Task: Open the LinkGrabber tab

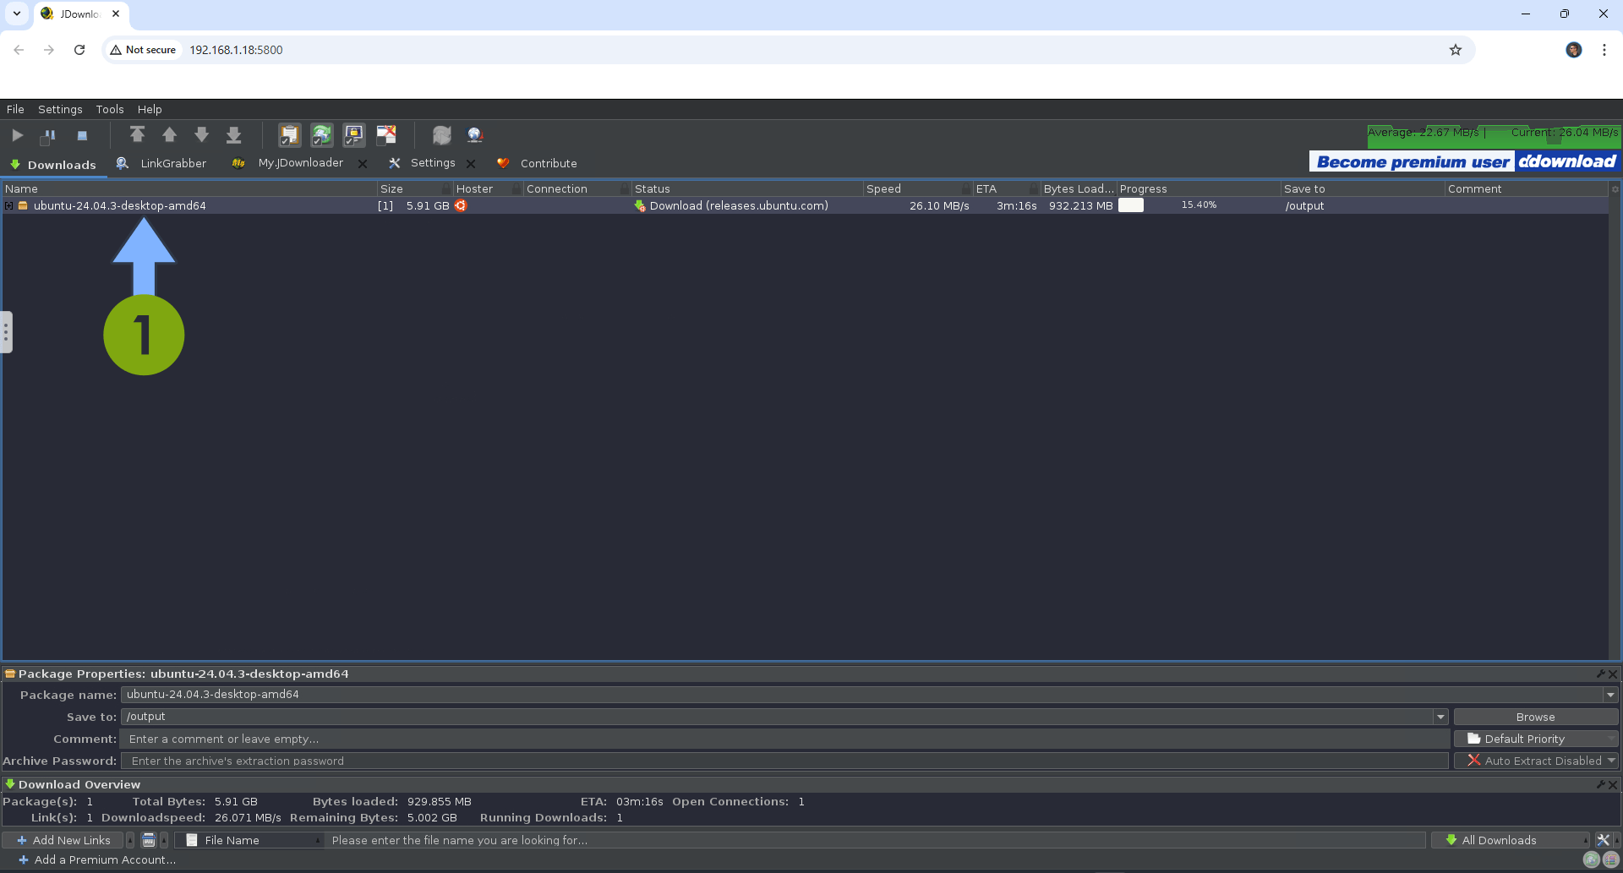Action: [161, 163]
